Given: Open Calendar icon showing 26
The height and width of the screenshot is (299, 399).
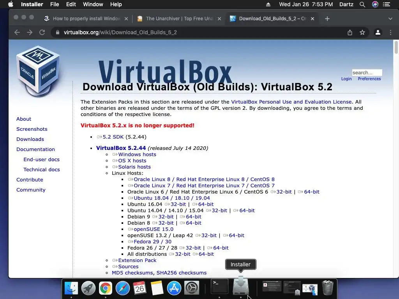Looking at the screenshot, I should [140, 288].
